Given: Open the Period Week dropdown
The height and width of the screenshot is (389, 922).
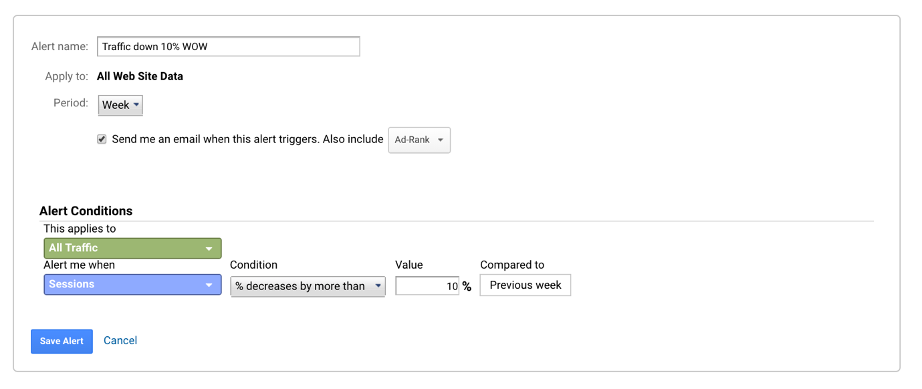Looking at the screenshot, I should tap(120, 105).
